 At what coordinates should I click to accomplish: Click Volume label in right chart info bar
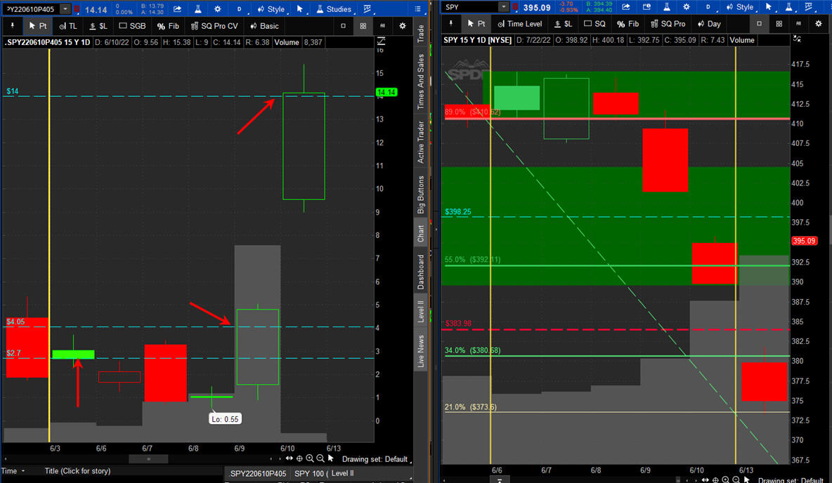742,40
